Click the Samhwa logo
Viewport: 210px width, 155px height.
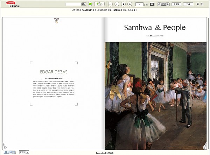[13, 4]
